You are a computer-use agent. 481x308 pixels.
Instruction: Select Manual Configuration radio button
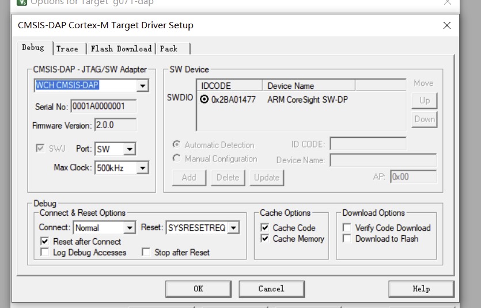coord(176,159)
